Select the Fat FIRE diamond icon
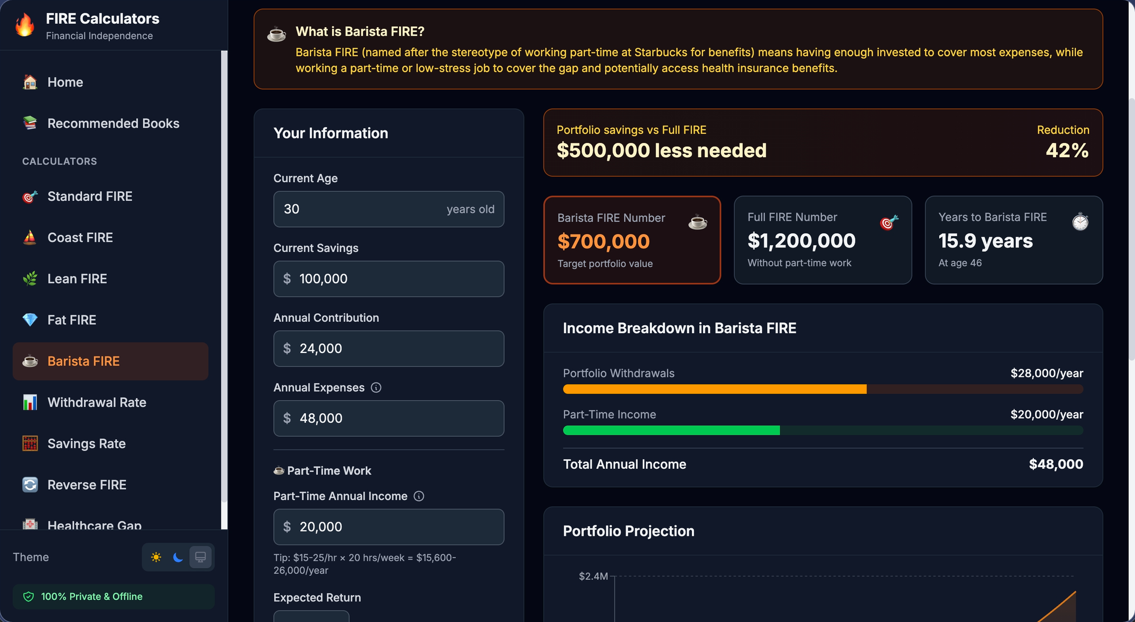This screenshot has width=1135, height=622. (x=30, y=320)
